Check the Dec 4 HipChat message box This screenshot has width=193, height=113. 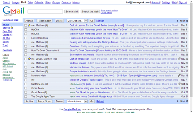click(26, 34)
